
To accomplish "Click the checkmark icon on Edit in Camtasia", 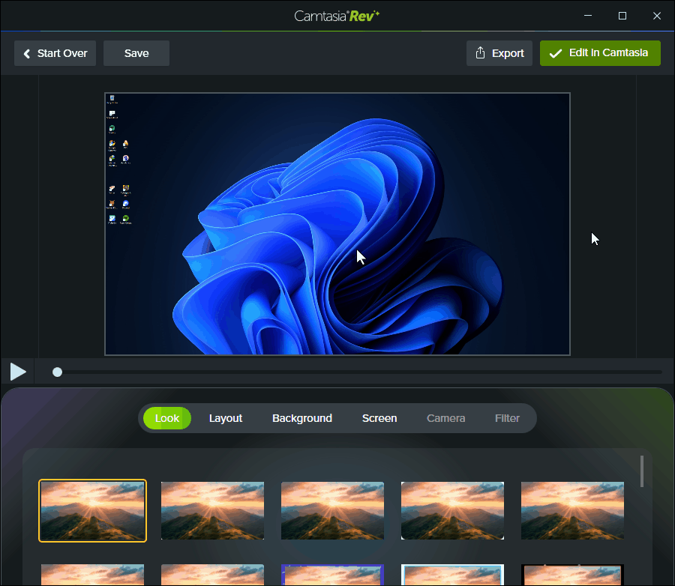I will [555, 53].
